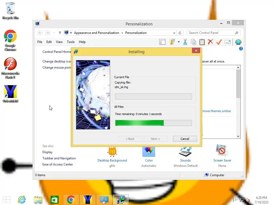Click the muted volume tray icon
Viewport: 273px width, 205px height.
click(248, 200)
